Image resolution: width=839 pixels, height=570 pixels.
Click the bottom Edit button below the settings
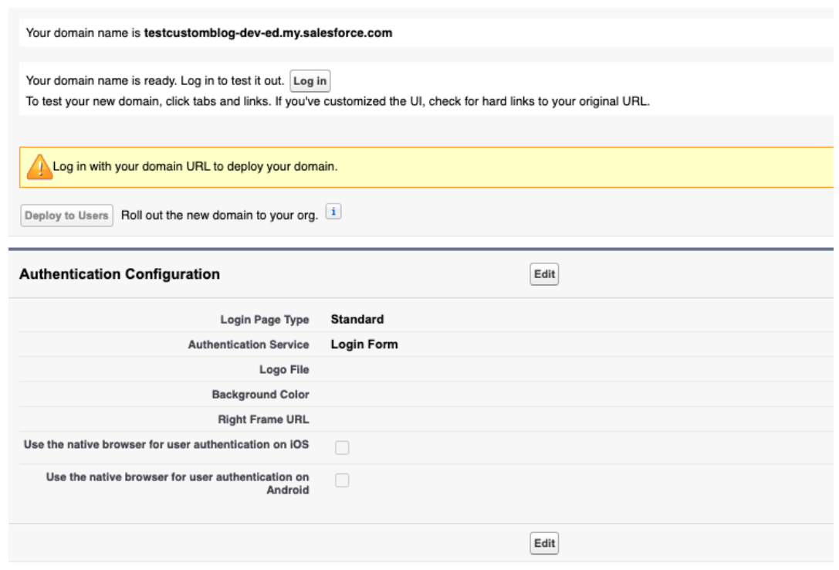pos(544,543)
